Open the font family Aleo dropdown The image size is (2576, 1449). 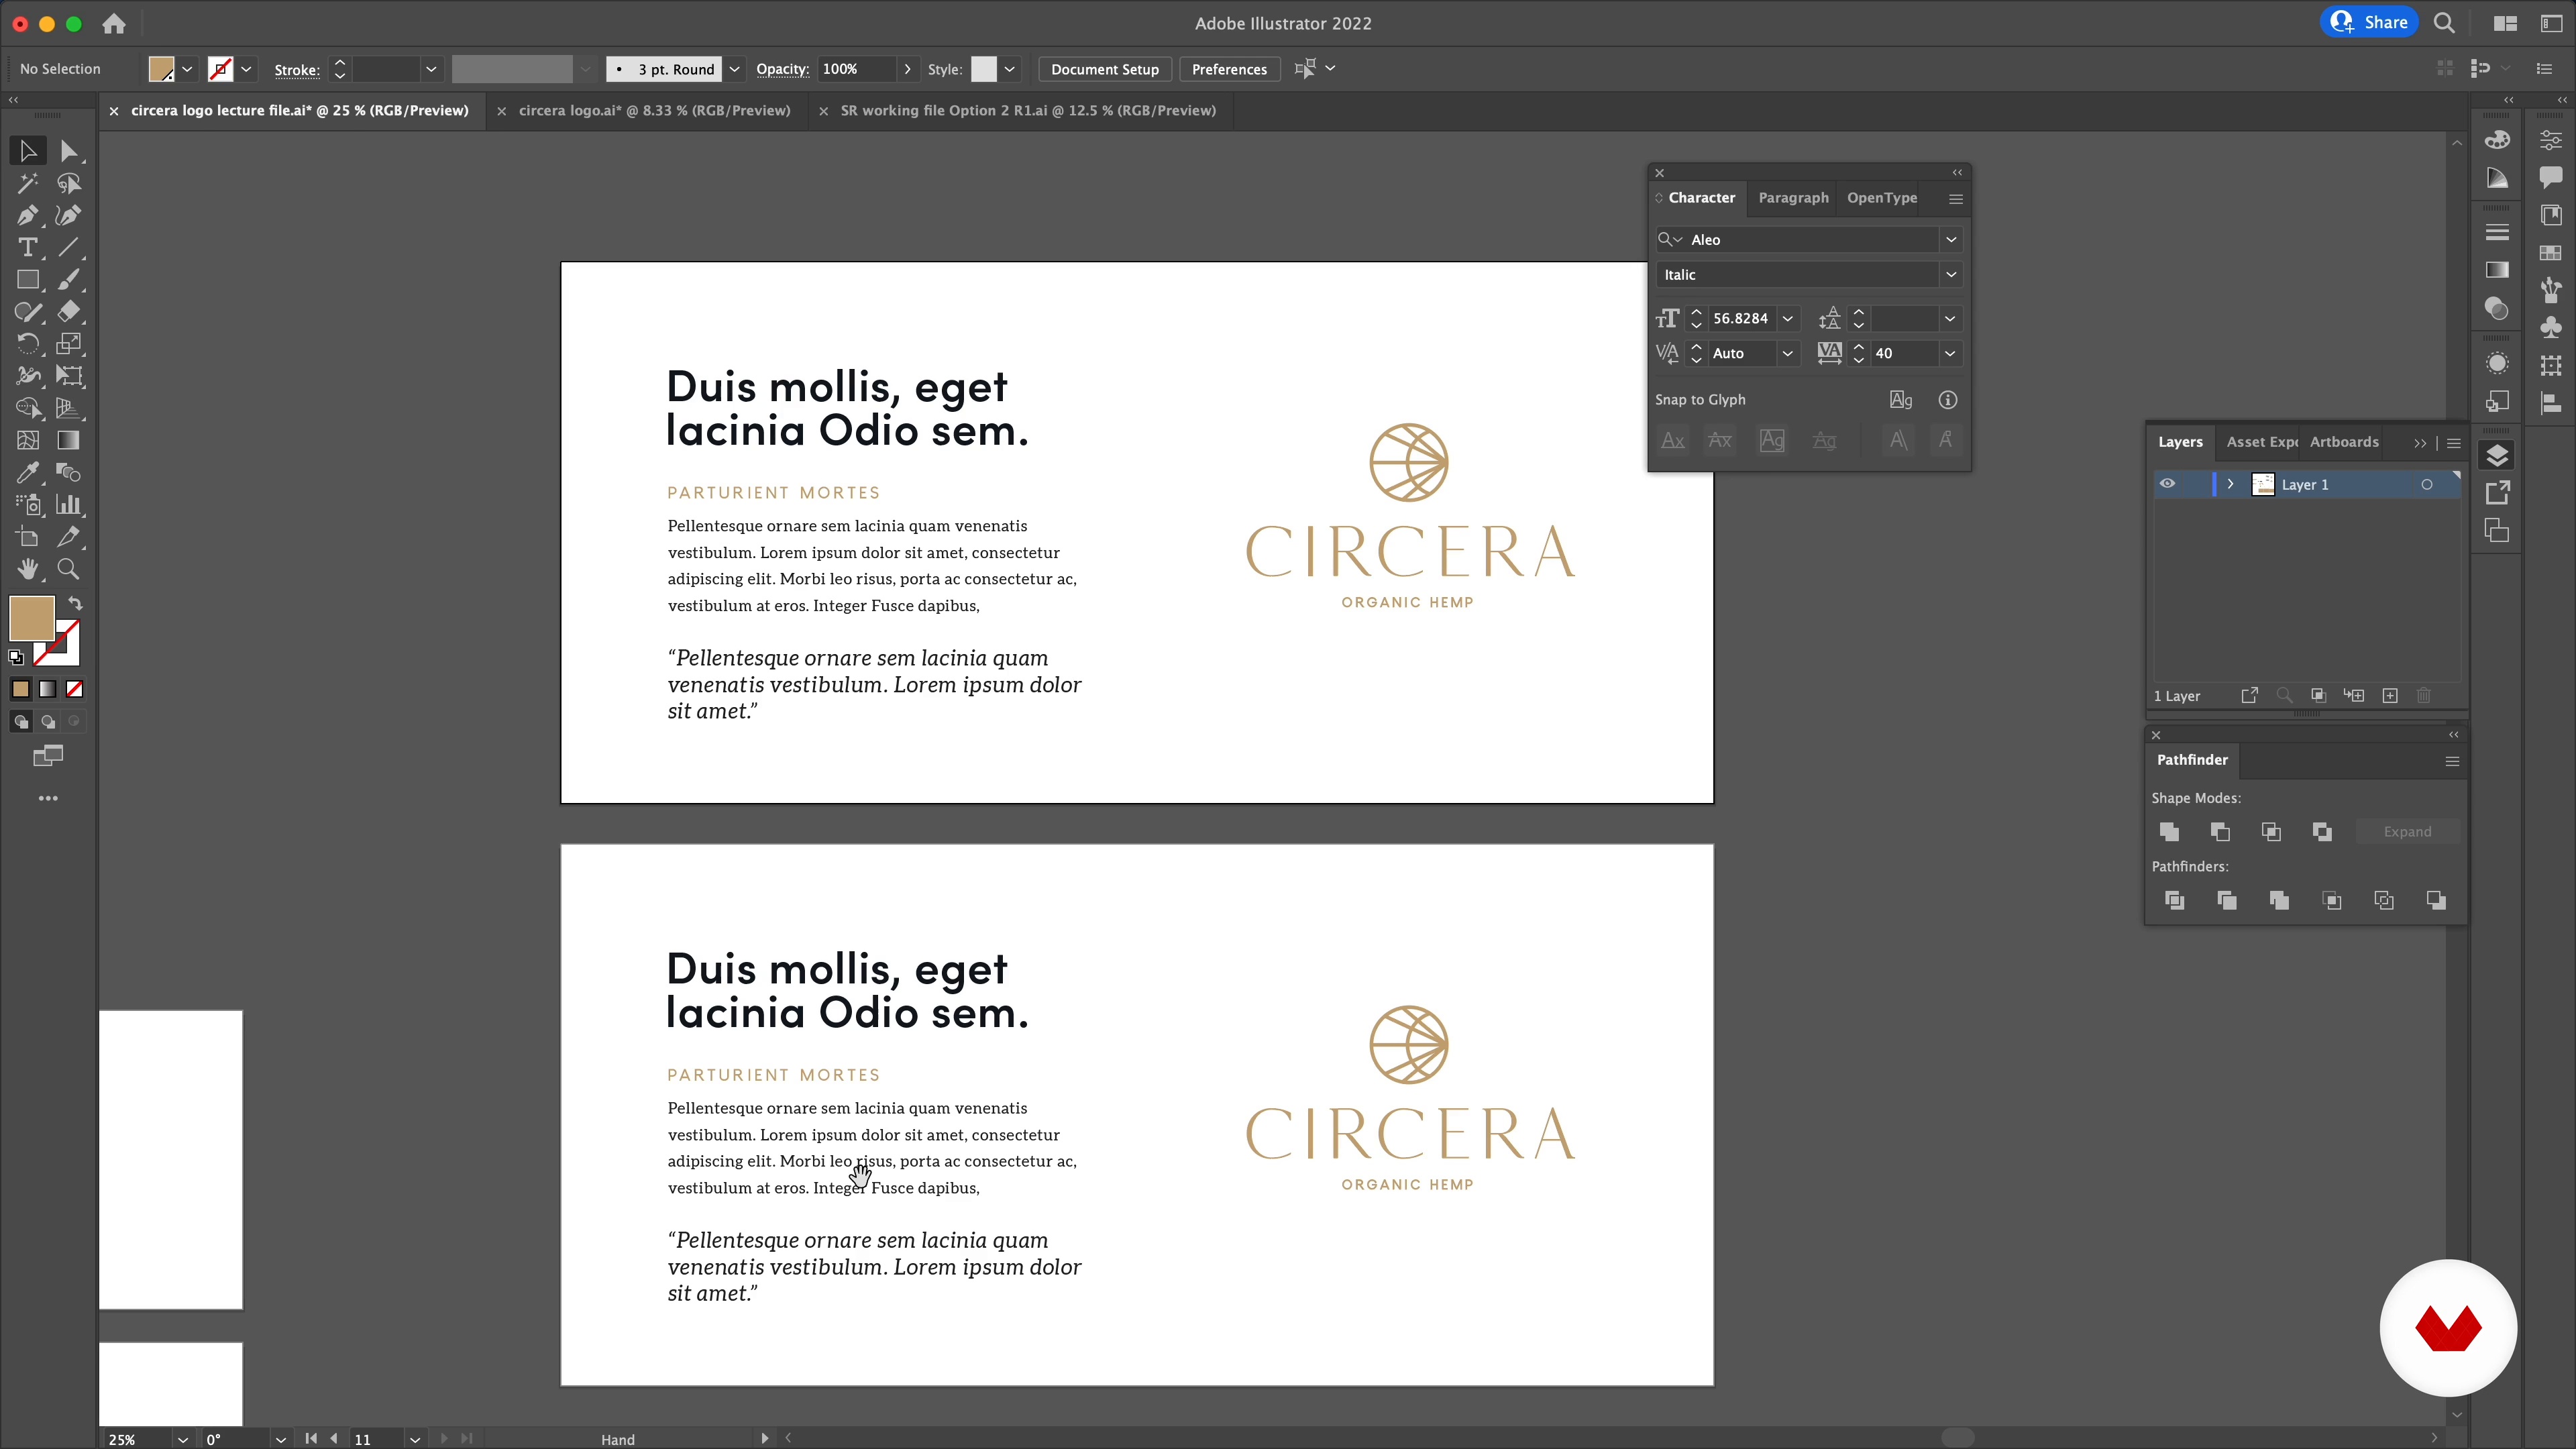point(1950,240)
